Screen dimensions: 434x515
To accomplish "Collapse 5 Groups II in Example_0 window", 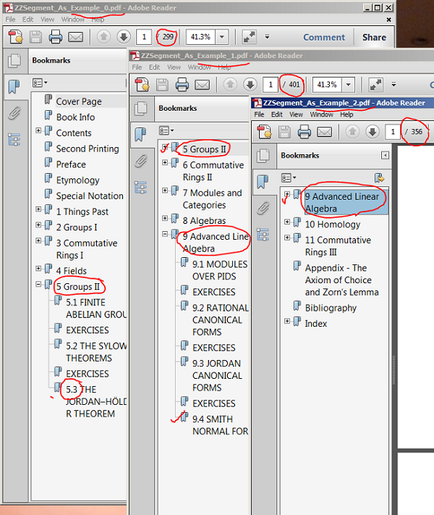I will point(38,284).
